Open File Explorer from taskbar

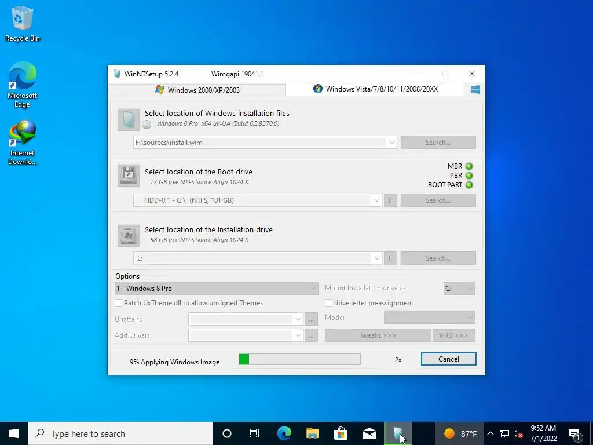point(312,433)
